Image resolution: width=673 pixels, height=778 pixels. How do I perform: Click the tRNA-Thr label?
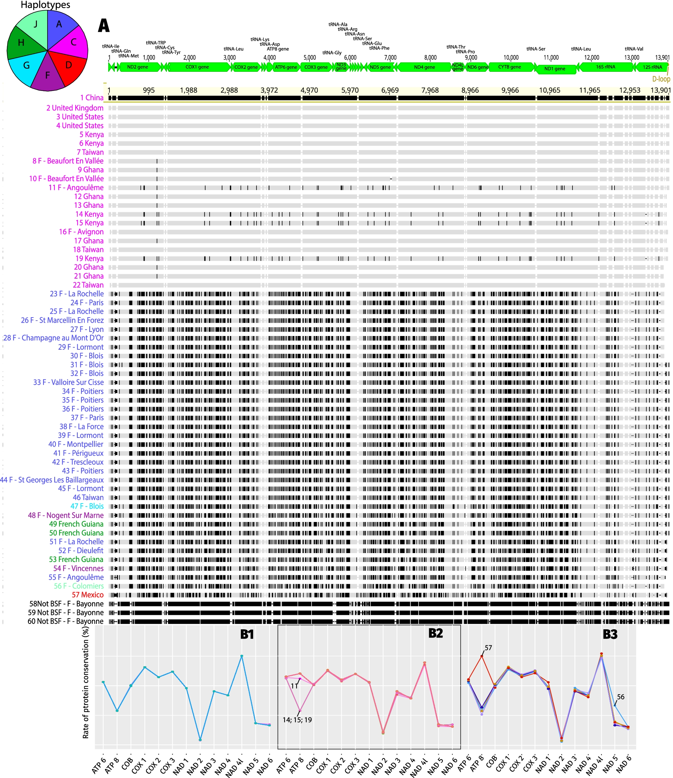(456, 47)
